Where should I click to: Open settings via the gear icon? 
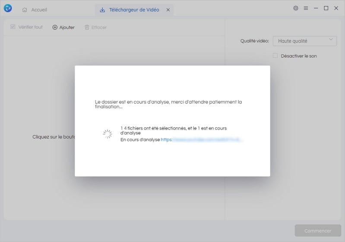click(296, 8)
